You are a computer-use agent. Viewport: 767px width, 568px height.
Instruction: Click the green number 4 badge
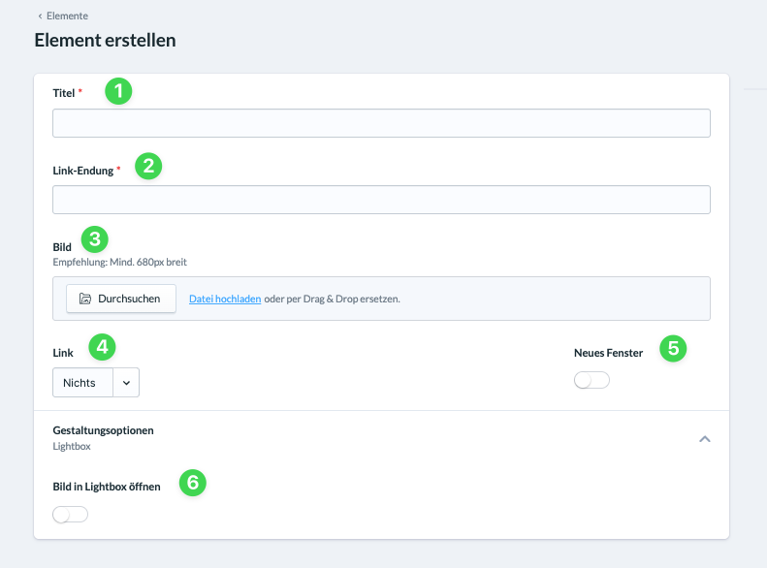102,347
